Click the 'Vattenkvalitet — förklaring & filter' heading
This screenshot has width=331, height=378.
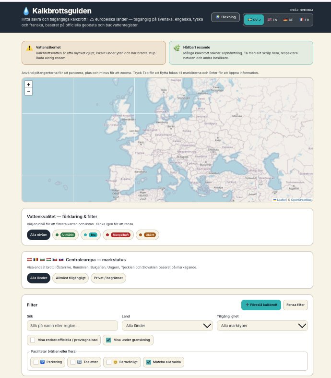click(62, 217)
